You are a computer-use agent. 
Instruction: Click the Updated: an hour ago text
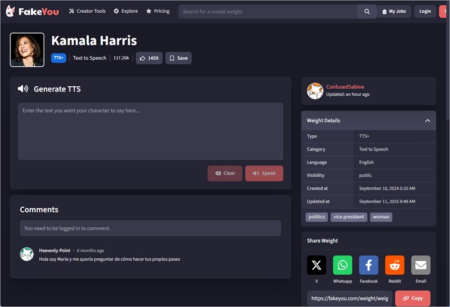click(348, 94)
